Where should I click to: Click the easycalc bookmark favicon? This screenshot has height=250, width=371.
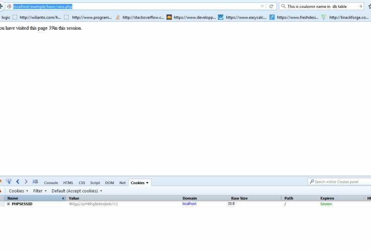[221, 17]
